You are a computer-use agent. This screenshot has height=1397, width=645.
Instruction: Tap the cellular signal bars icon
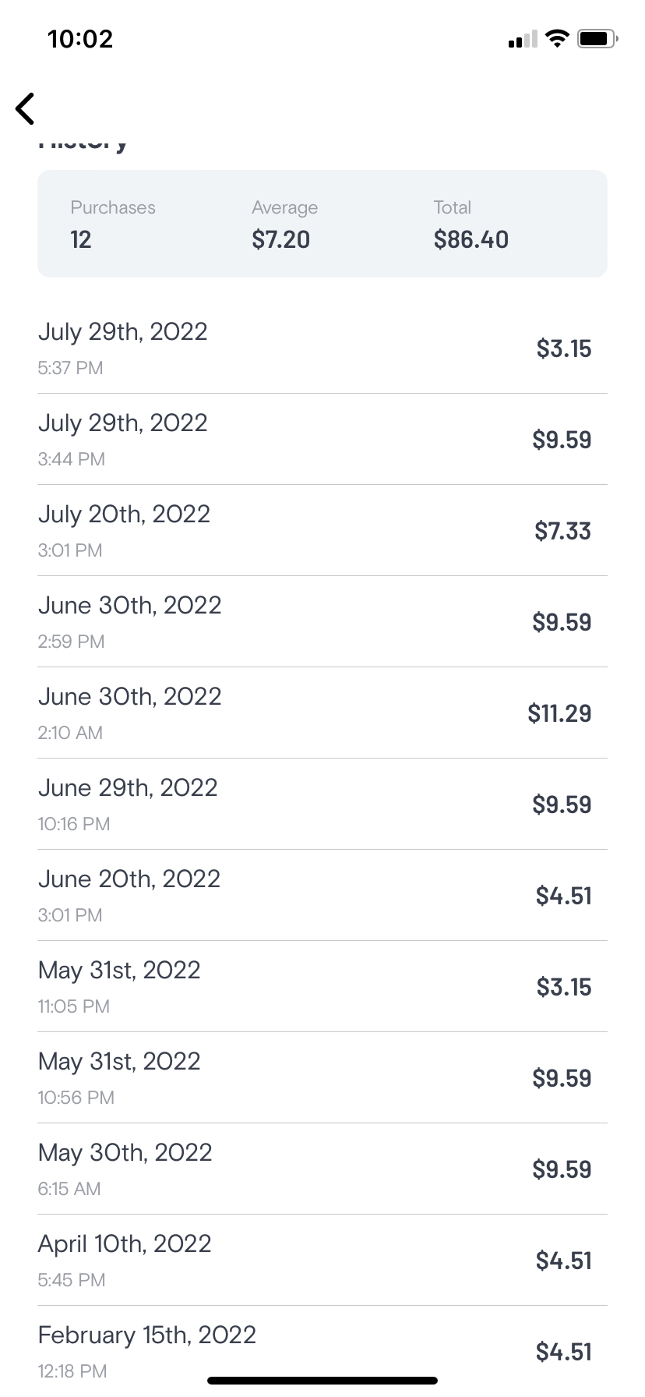pyautogui.click(x=522, y=39)
